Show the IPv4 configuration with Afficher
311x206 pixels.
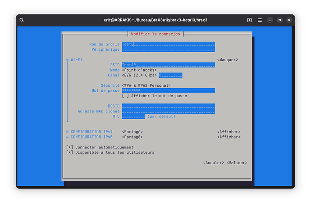[x=229, y=132]
